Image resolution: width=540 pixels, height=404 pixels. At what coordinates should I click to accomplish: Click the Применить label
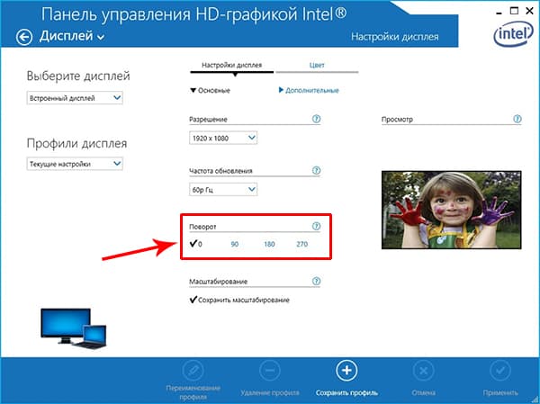point(500,392)
